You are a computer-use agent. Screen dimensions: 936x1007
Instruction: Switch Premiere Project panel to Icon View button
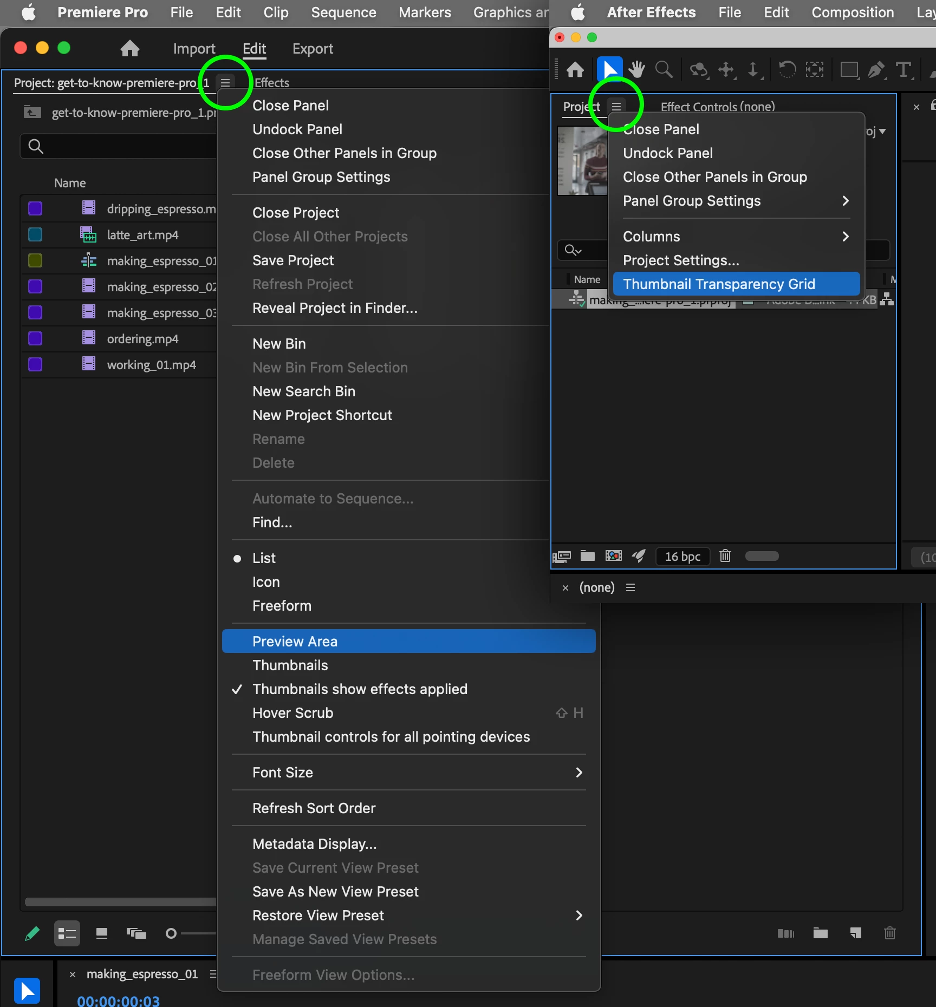click(x=102, y=933)
